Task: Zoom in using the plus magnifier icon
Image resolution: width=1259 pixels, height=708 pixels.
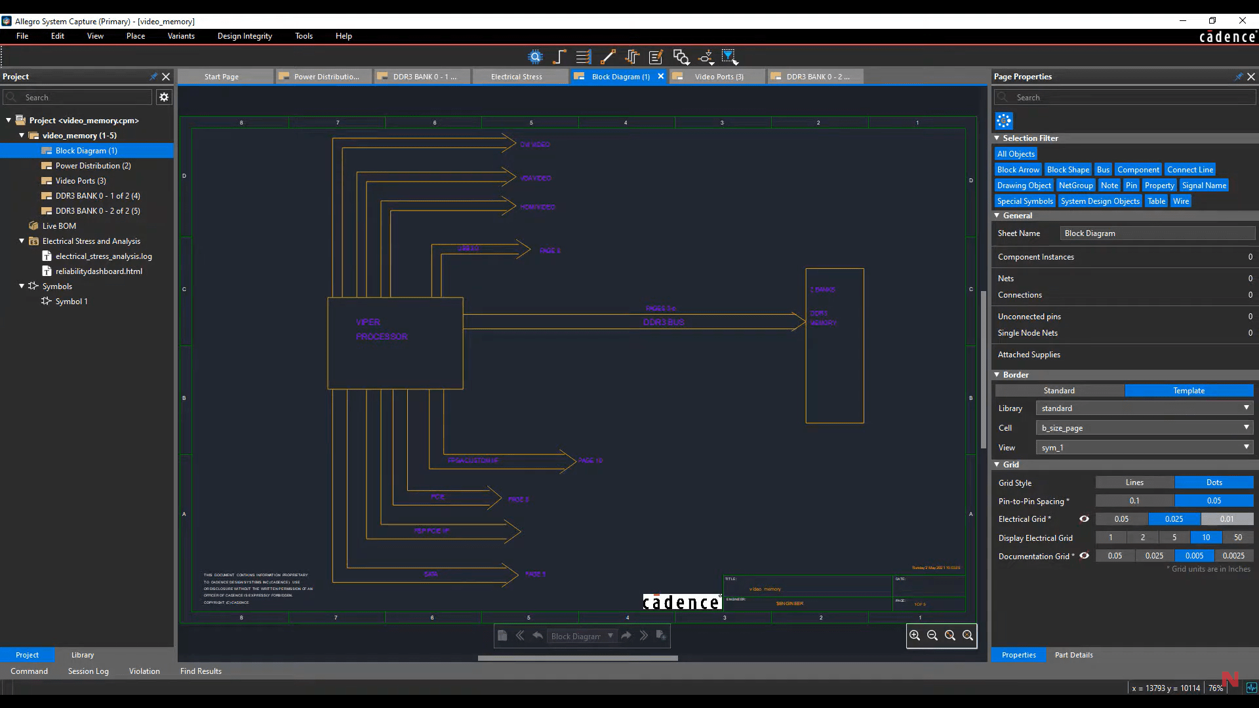Action: click(915, 635)
